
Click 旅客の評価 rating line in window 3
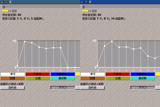[x=23, y=18]
